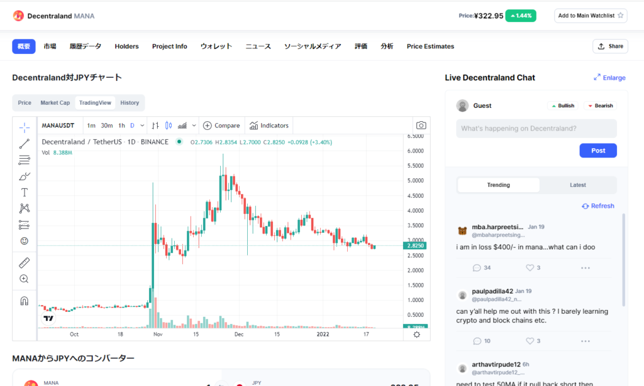Select the D daily timeframe

(x=132, y=126)
